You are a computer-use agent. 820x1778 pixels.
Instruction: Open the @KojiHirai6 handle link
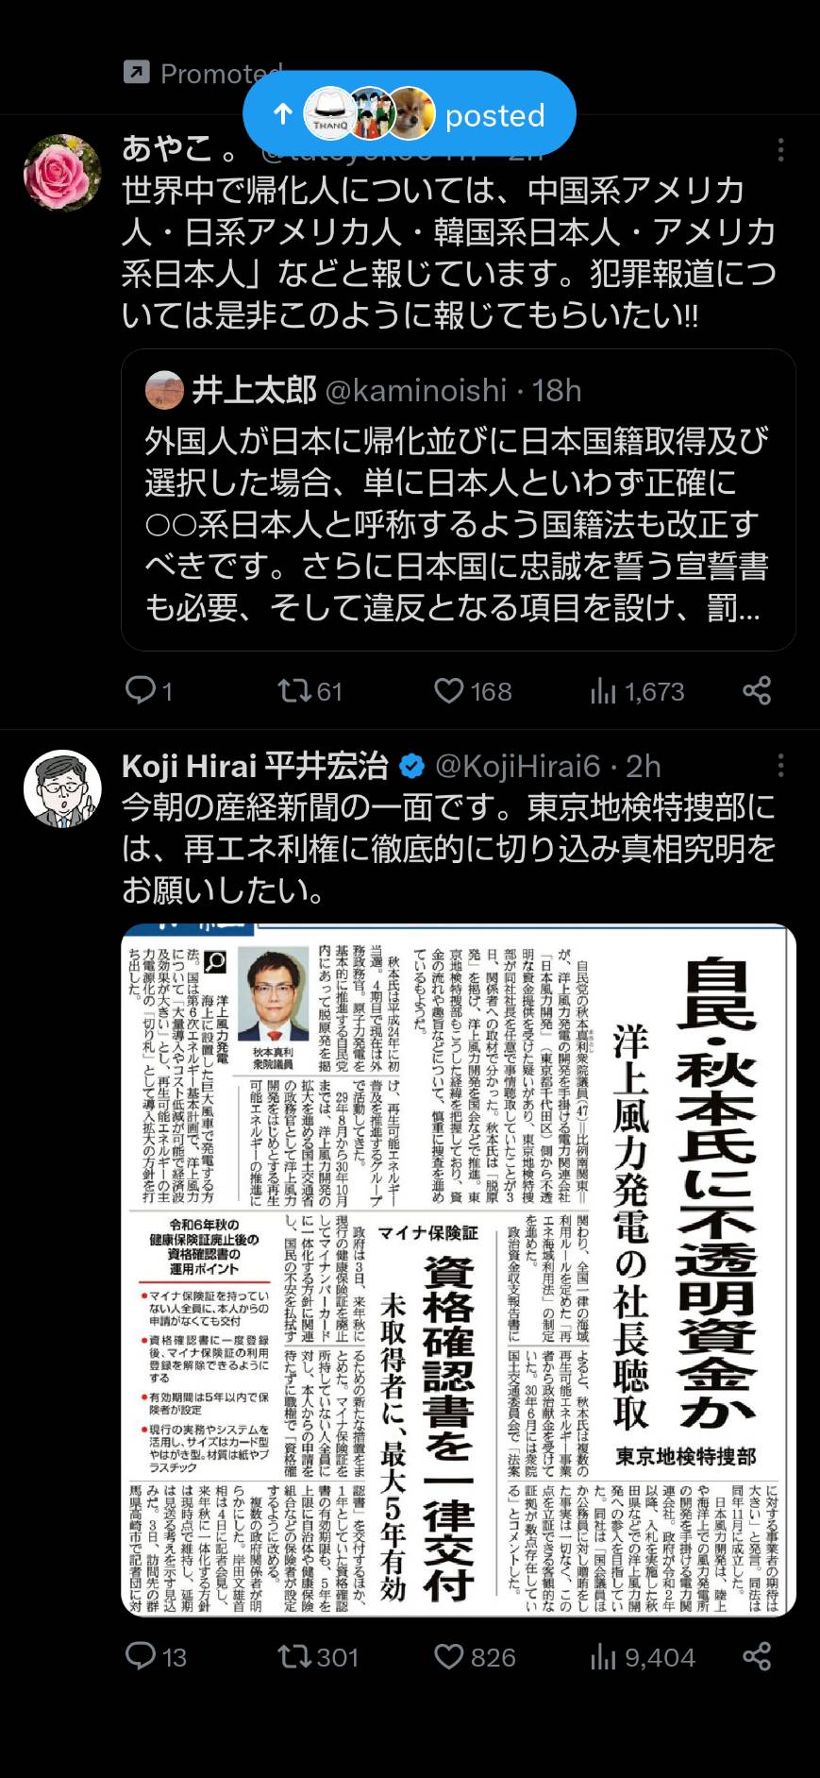click(517, 766)
